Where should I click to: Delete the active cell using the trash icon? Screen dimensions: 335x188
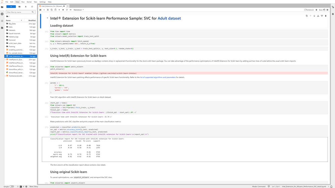(326, 16)
